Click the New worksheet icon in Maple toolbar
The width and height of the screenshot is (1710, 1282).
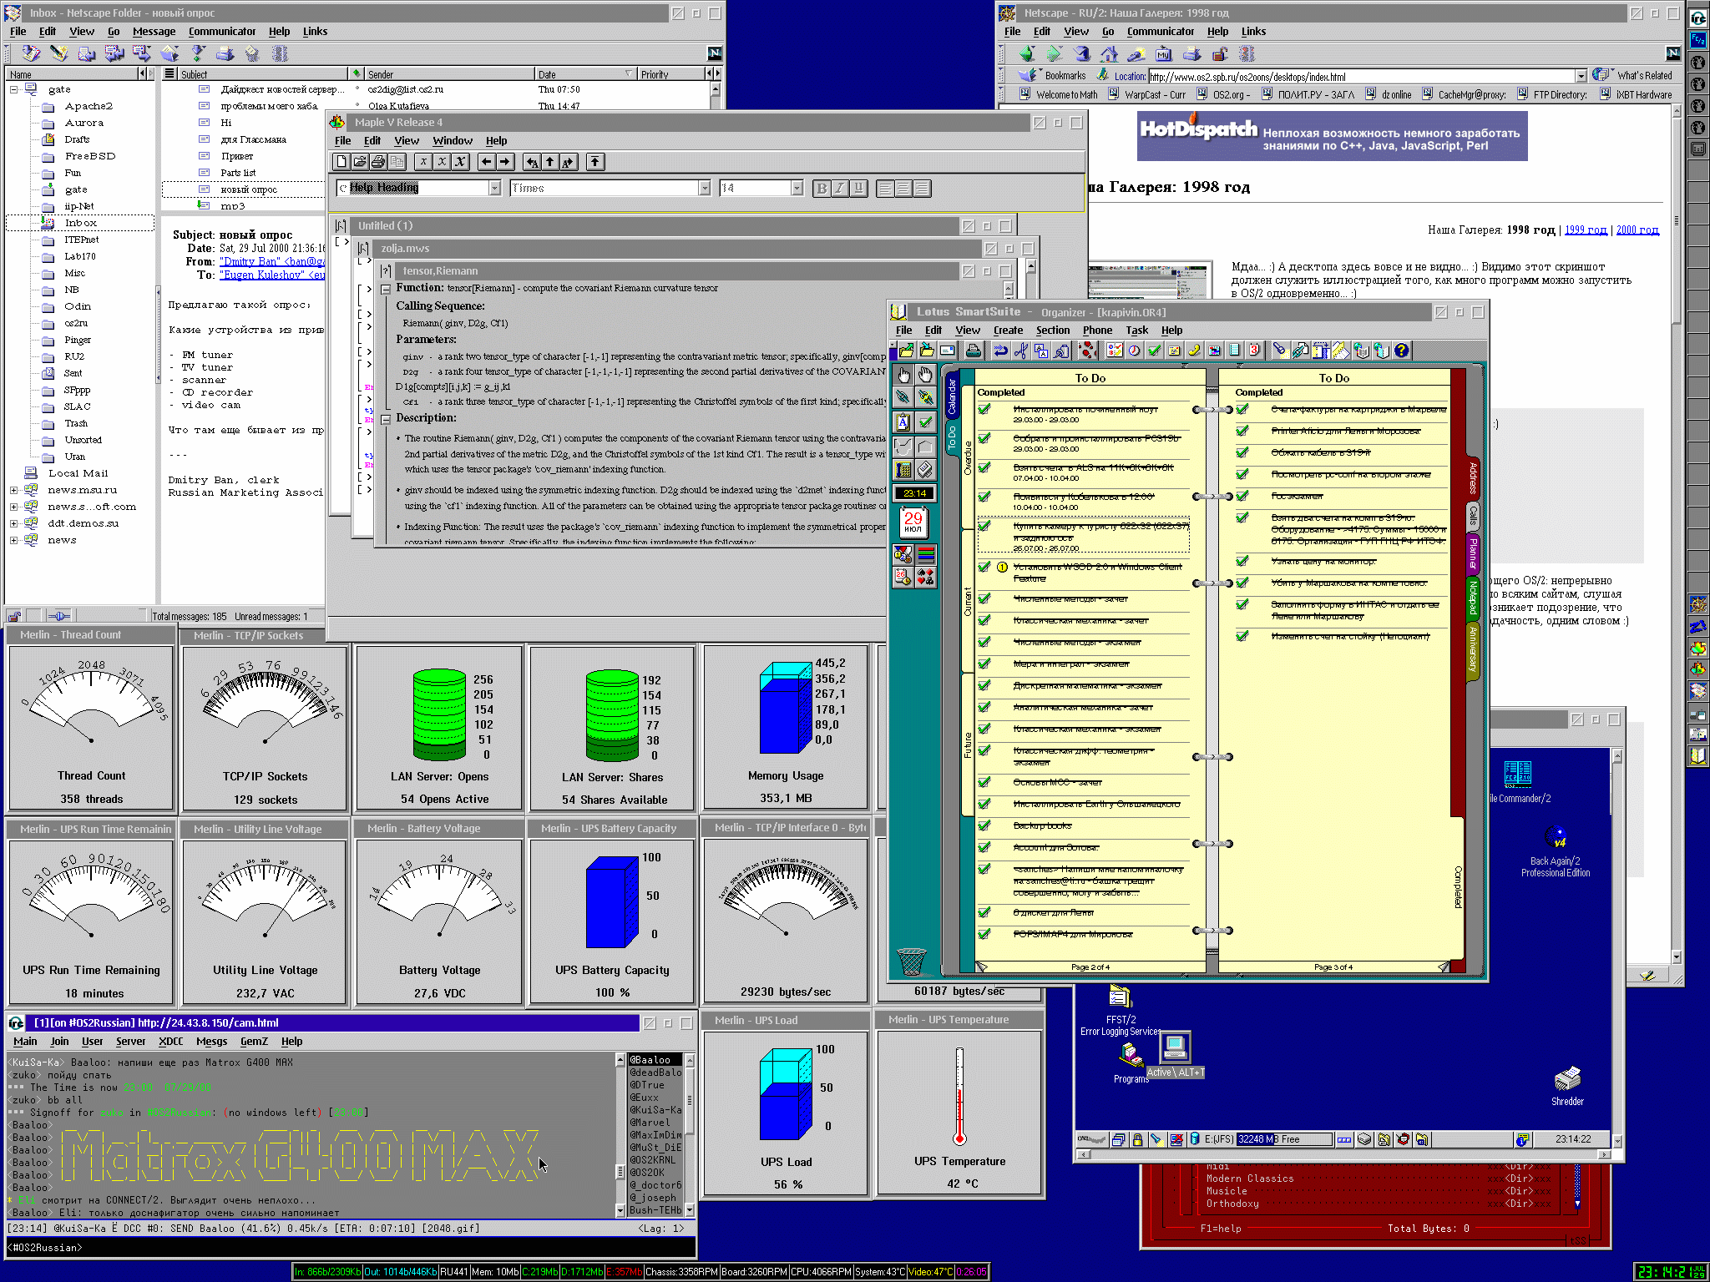[341, 162]
